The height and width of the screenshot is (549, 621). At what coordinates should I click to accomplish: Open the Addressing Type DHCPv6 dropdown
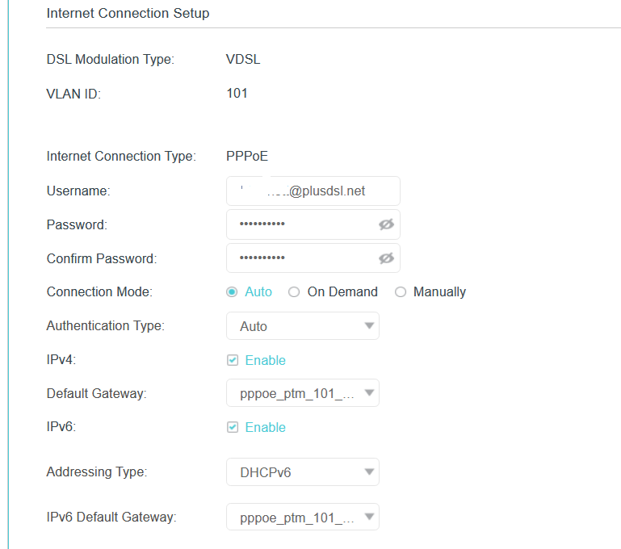(302, 472)
